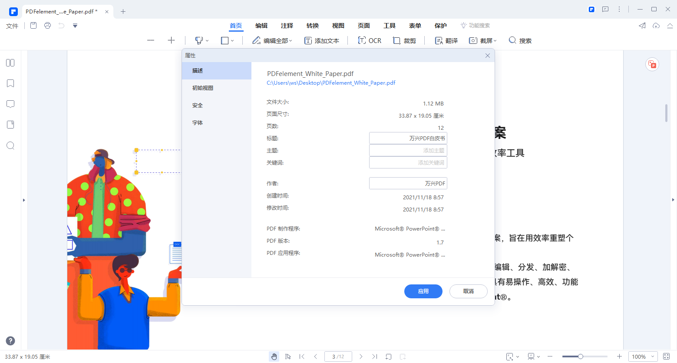Open the 转换 ribbon tab
The image size is (677, 363).
312,26
